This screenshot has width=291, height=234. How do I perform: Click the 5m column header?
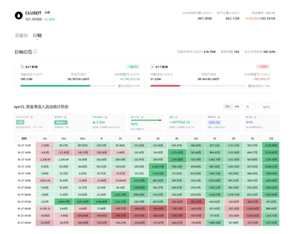[x=45, y=138]
